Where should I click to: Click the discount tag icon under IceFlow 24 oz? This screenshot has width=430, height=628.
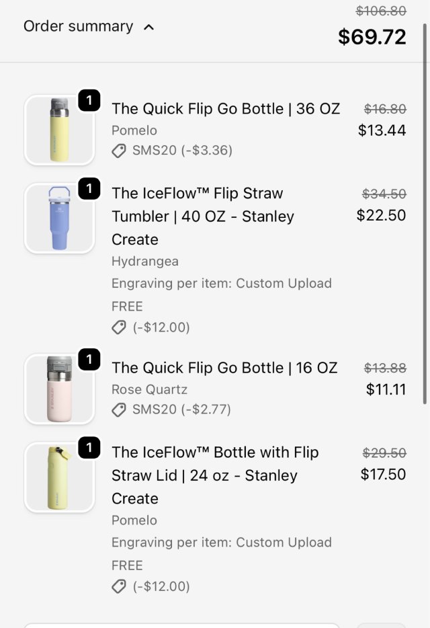coord(119,586)
